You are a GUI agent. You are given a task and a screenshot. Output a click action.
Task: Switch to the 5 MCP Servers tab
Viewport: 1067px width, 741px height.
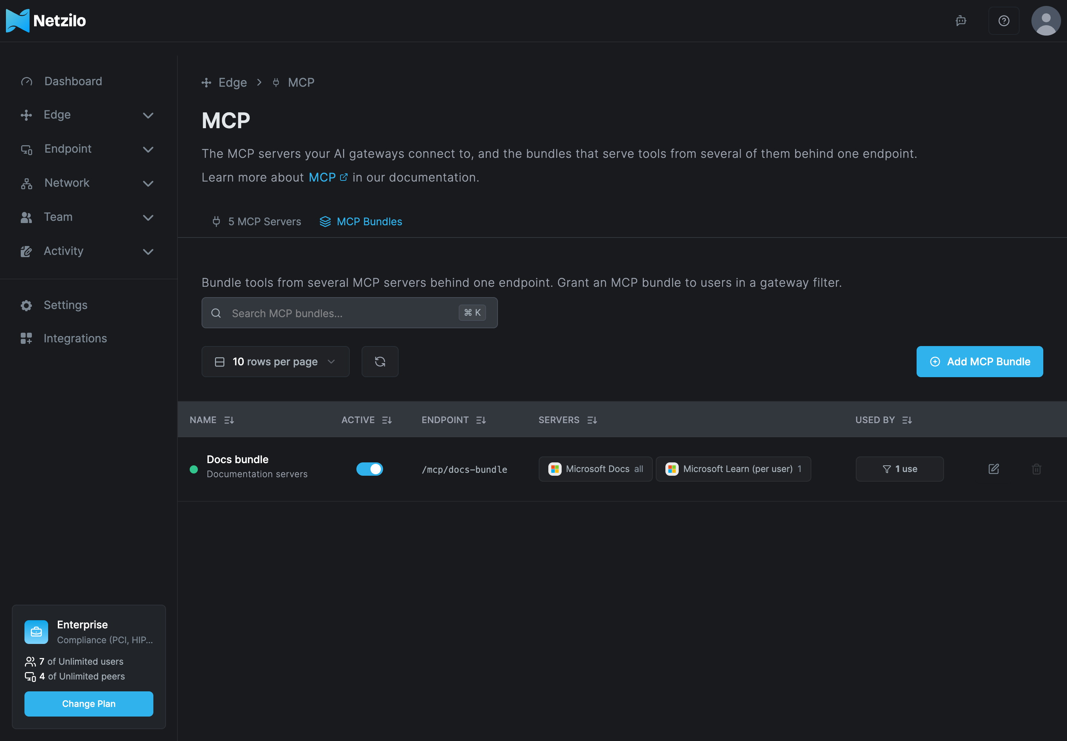(256, 222)
